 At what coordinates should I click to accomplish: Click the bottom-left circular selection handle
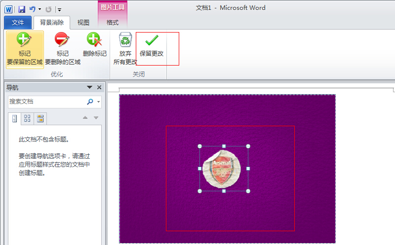pyautogui.click(x=200, y=191)
